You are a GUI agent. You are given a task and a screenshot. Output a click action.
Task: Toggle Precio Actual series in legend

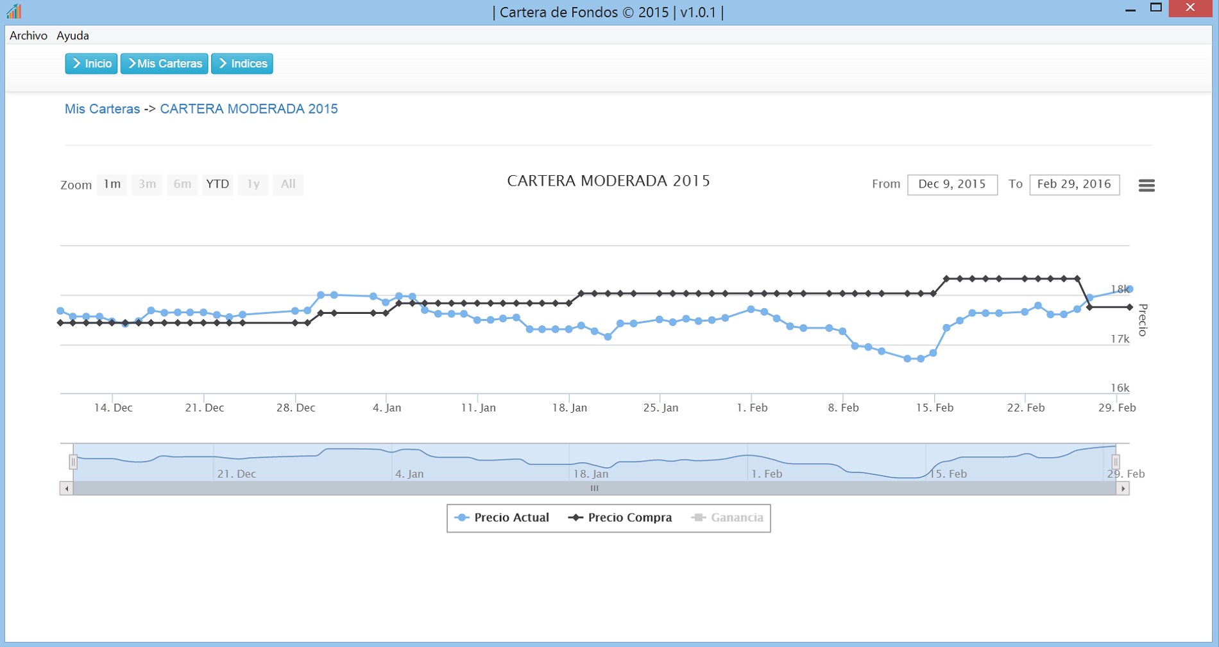pos(502,518)
